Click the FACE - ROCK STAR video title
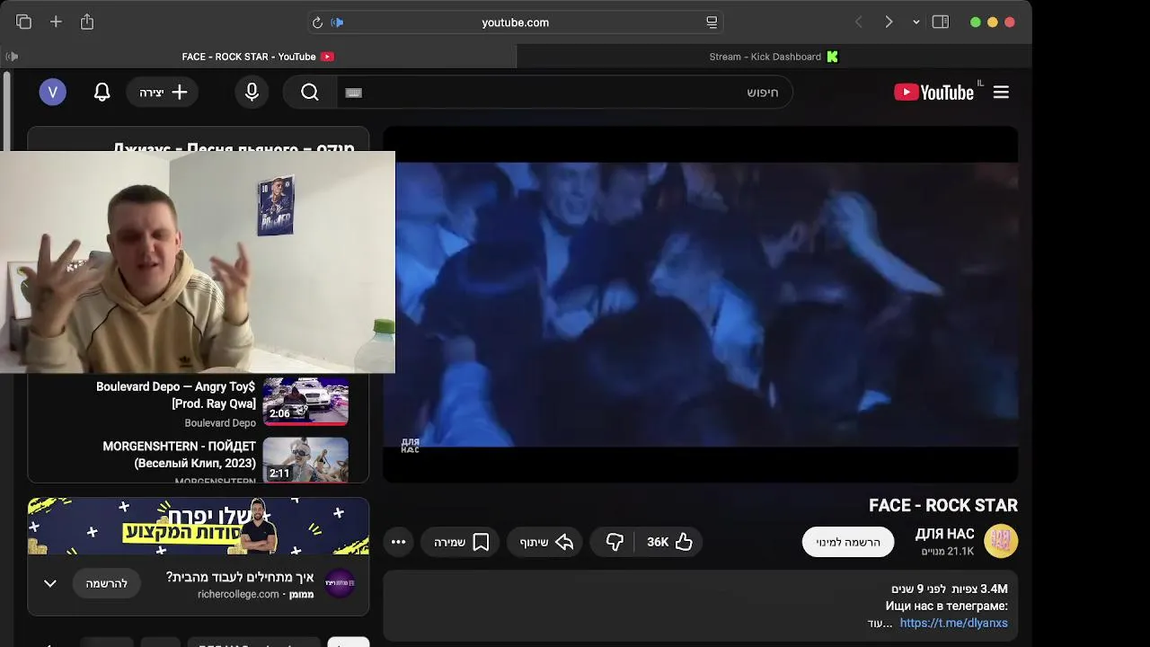Viewport: 1150px width, 647px height. [943, 506]
